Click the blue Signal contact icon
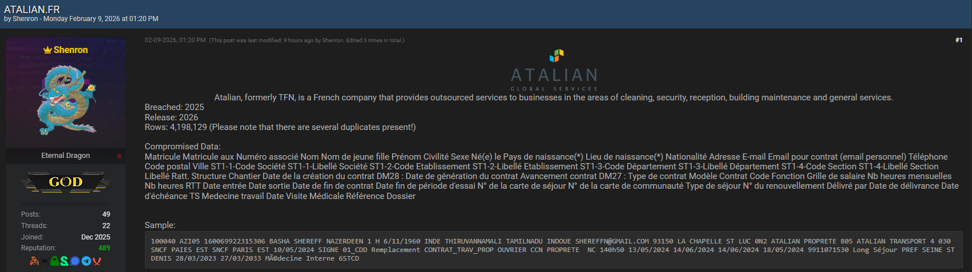The width and height of the screenshot is (972, 272). click(x=75, y=261)
